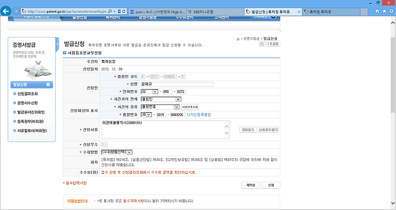Go back with the browser Back arrow
The image size is (396, 210).
point(6,11)
